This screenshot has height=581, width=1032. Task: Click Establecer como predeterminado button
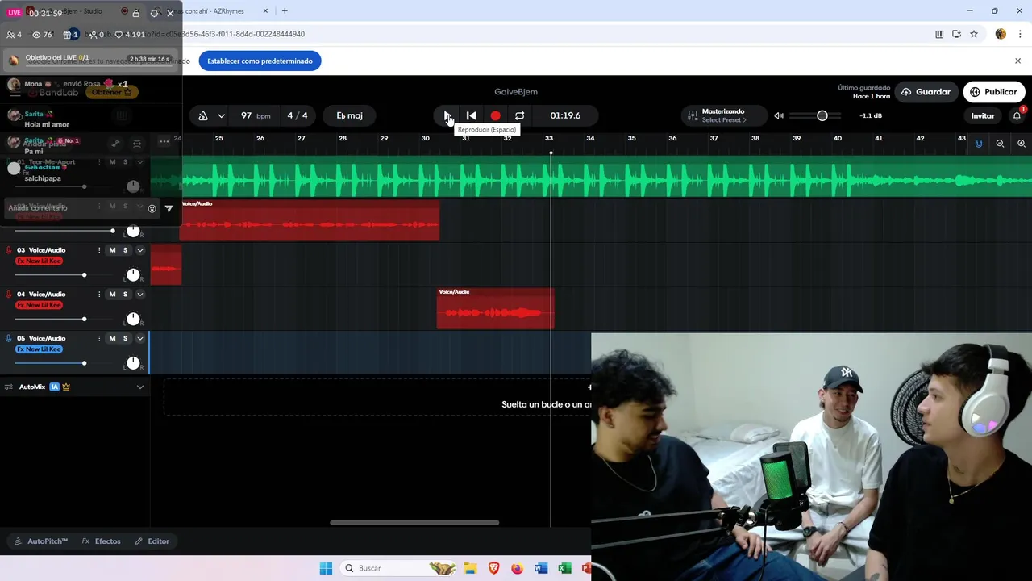[x=260, y=61]
